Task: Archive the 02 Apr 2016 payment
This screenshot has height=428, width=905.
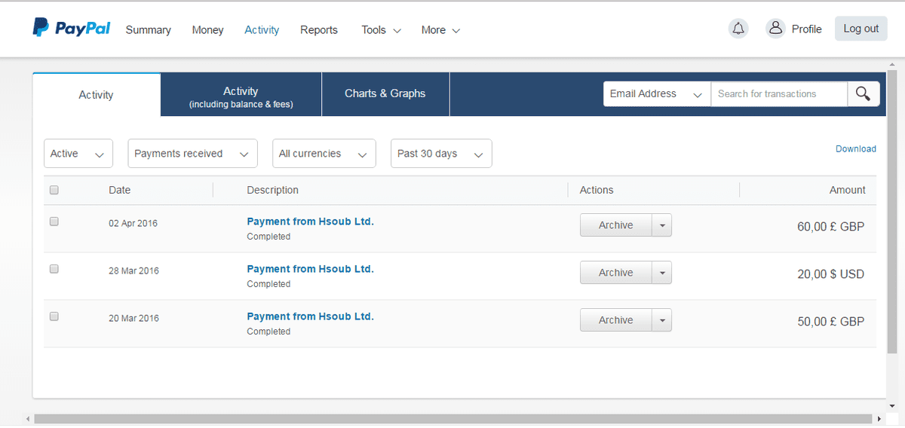Action: tap(615, 225)
